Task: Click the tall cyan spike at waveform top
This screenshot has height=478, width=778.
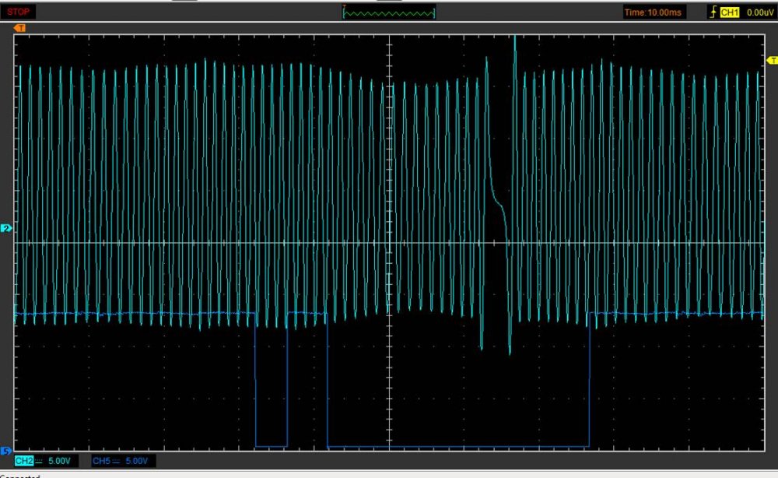Action: pyautogui.click(x=514, y=40)
